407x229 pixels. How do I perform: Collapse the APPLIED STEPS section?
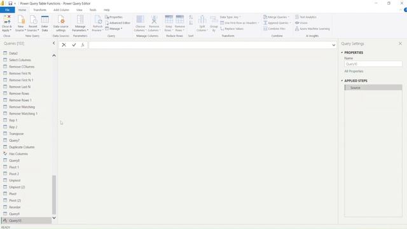tap(342, 81)
